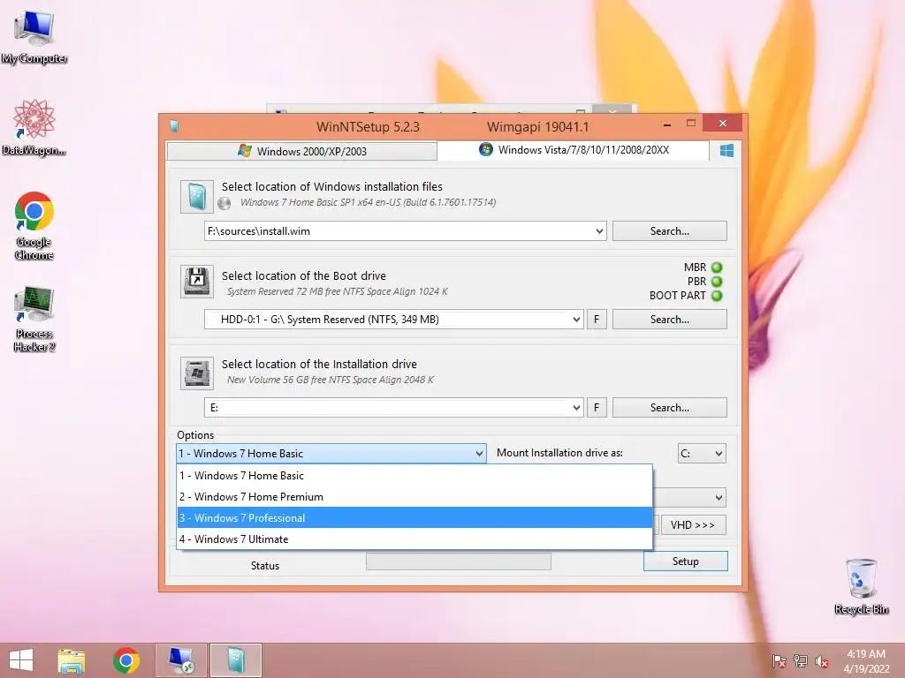Screen dimensions: 905x678
Task: Switch to Windows 2000/XP/2003 tab
Action: click(302, 151)
